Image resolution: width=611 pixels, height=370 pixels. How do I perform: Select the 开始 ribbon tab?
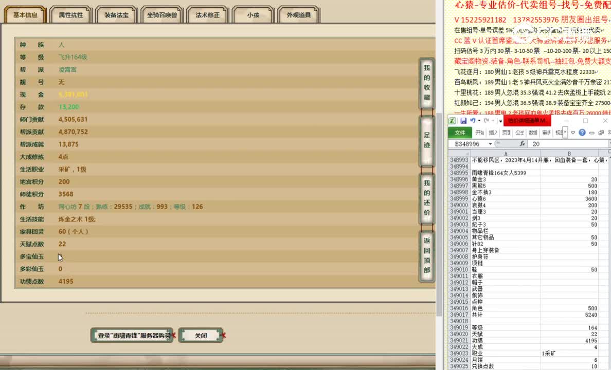[x=479, y=133]
